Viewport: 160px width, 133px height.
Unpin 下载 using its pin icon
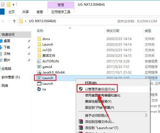29,47
